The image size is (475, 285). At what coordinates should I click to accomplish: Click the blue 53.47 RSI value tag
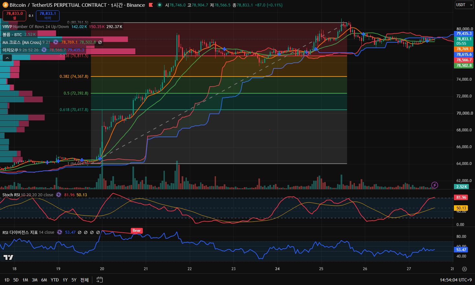click(461, 250)
